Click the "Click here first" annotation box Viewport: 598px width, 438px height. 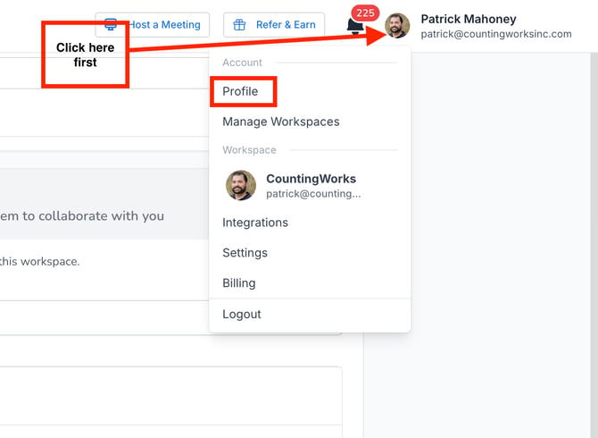(86, 55)
